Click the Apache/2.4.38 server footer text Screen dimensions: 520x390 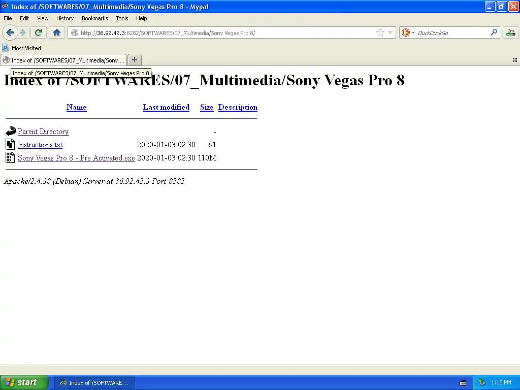(x=94, y=181)
